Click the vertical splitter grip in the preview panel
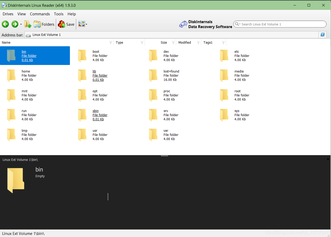This screenshot has width=331, height=237. (108, 197)
